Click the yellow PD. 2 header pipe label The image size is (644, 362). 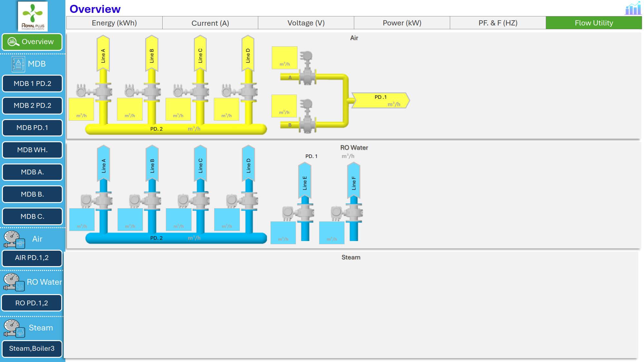pos(156,129)
